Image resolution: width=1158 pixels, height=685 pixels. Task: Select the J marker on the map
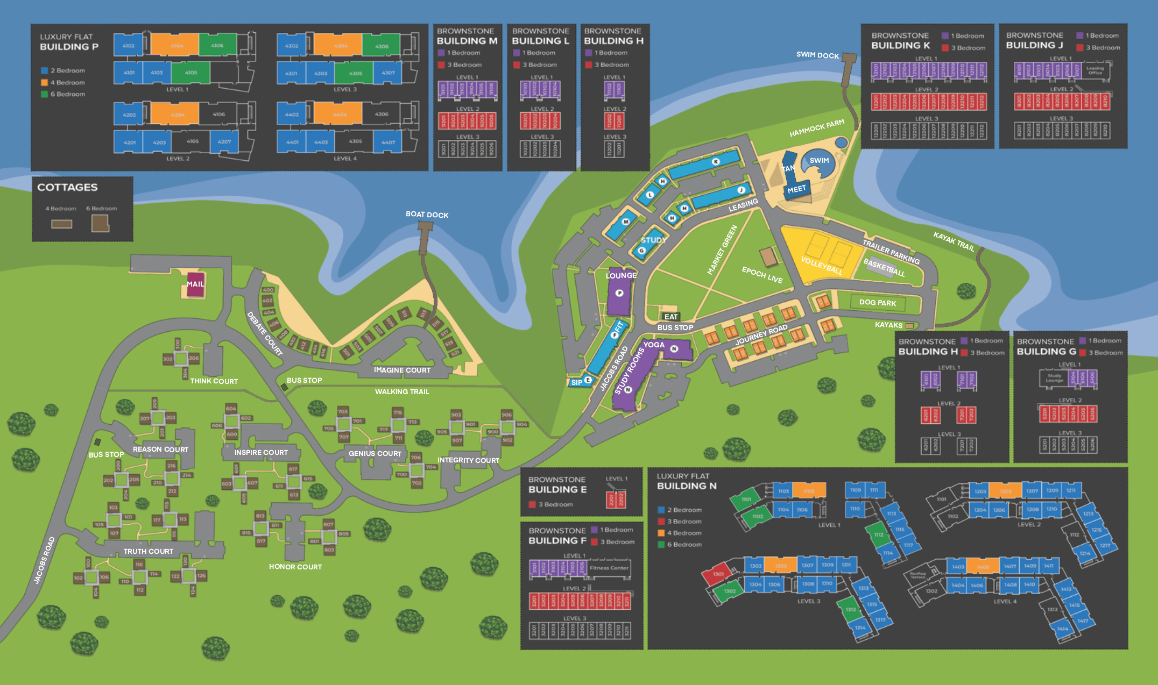tap(741, 190)
